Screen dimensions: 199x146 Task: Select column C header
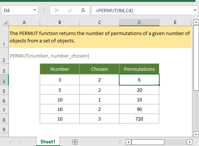[99, 22]
